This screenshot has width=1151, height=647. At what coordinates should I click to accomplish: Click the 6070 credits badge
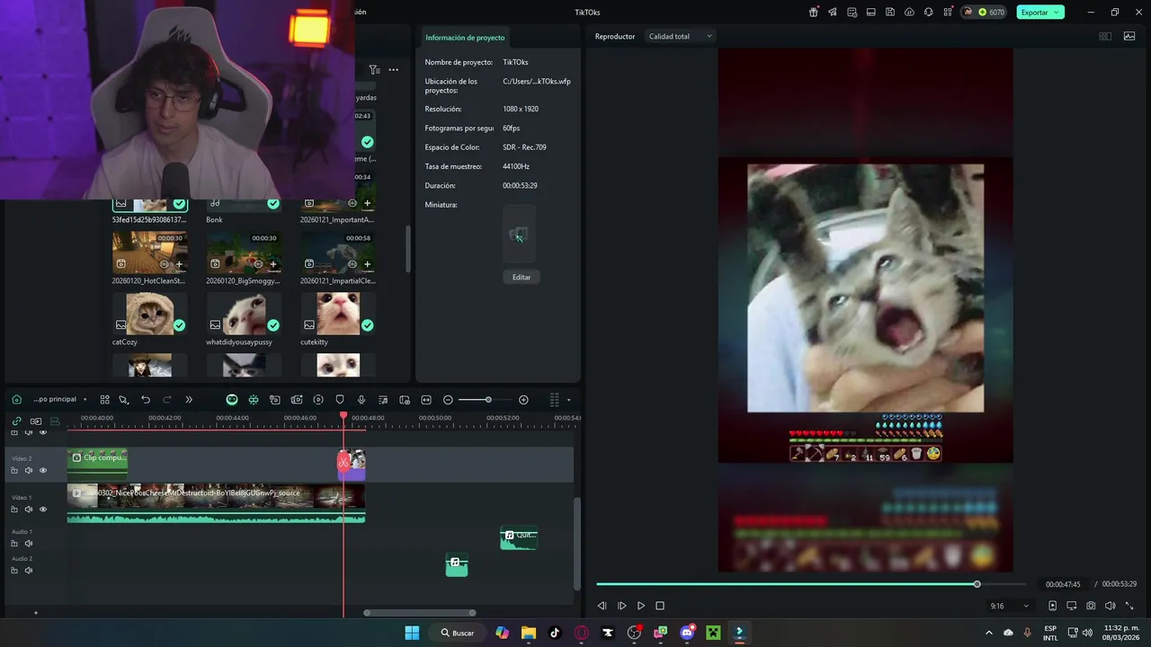[984, 13]
